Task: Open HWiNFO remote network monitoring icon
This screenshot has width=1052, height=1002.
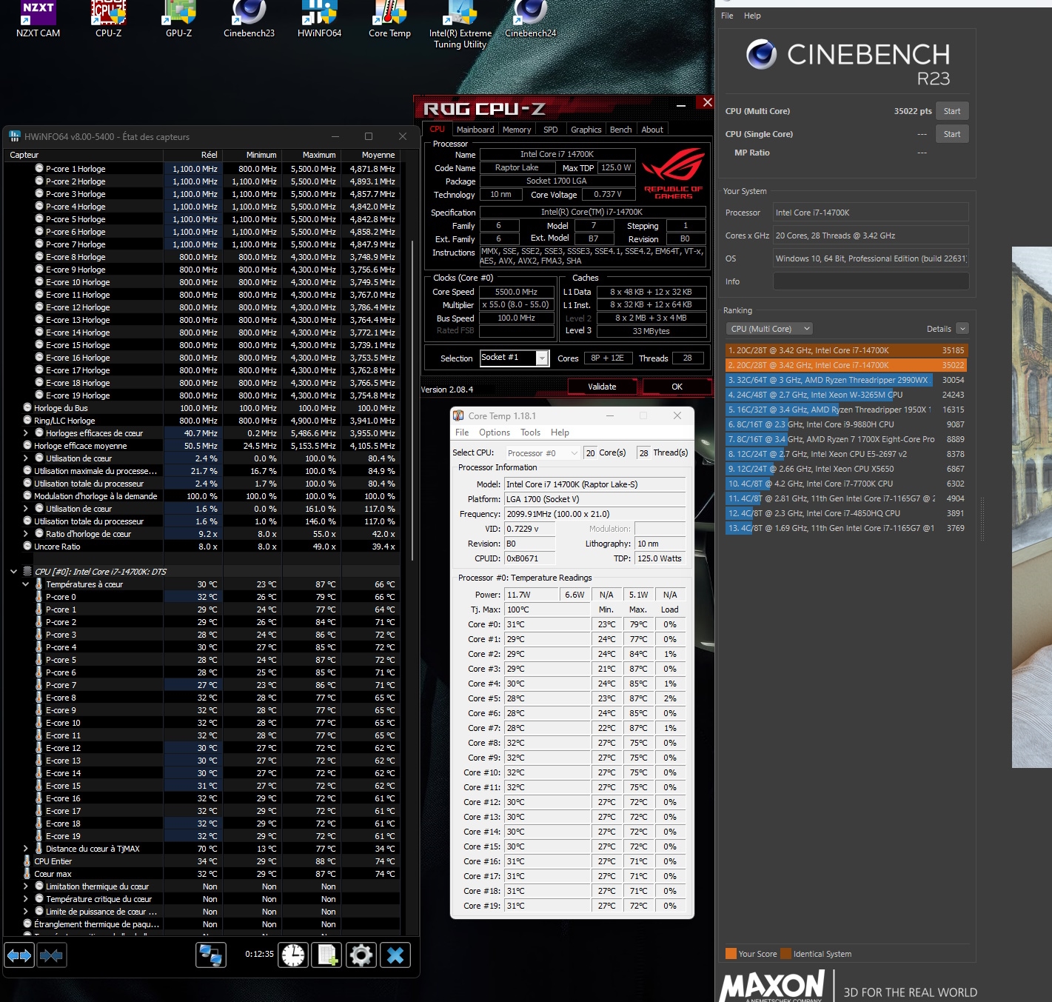Action: point(211,955)
